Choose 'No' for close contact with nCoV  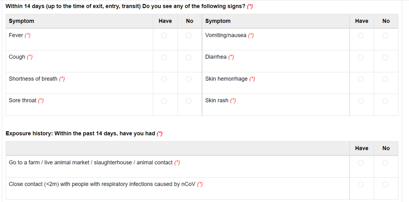pos(385,184)
